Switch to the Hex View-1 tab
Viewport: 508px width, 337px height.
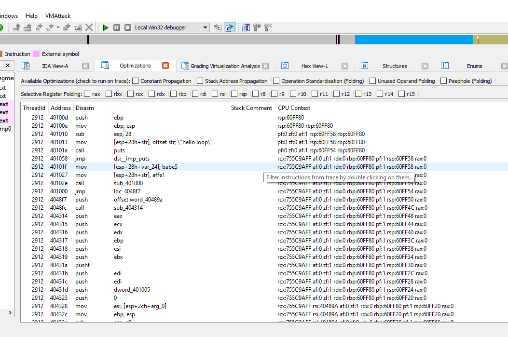point(315,66)
